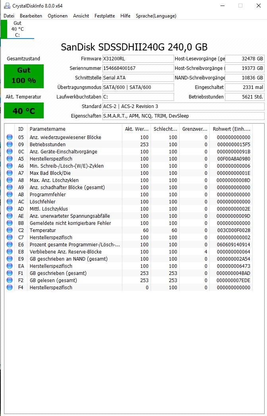Screen dimensions: 267x416
Task: Click the green 40 °C temperature button
Action: point(24,110)
